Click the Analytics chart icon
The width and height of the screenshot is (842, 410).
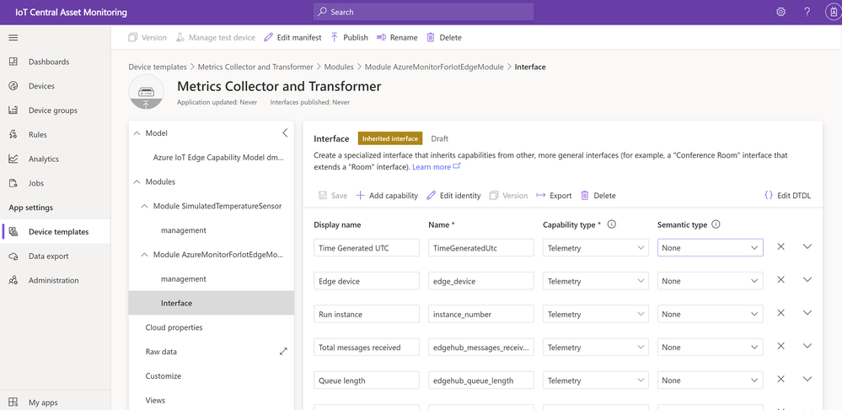[13, 159]
